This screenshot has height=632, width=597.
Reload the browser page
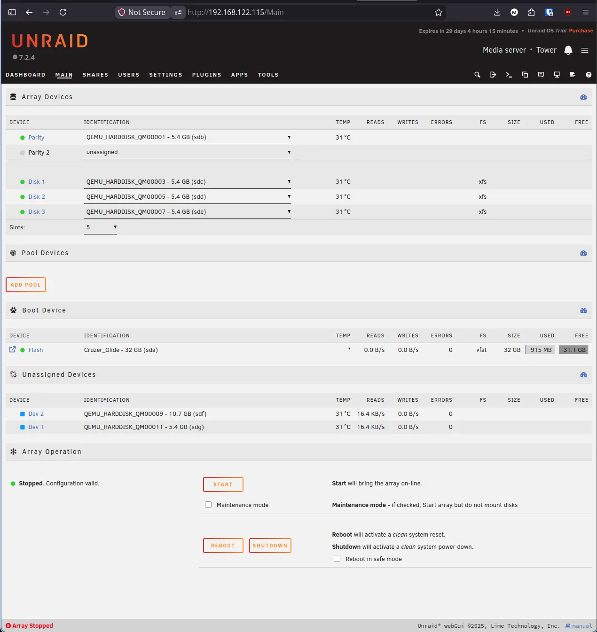[x=63, y=12]
